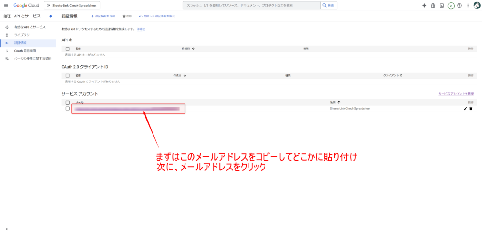Go to ライブラリ in the sidebar

tap(22, 35)
